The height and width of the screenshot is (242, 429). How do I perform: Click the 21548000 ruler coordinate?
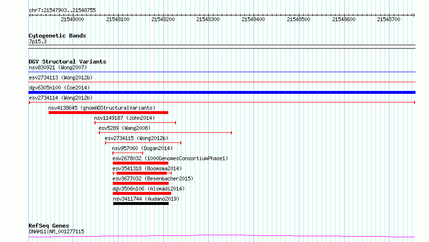tap(72, 19)
